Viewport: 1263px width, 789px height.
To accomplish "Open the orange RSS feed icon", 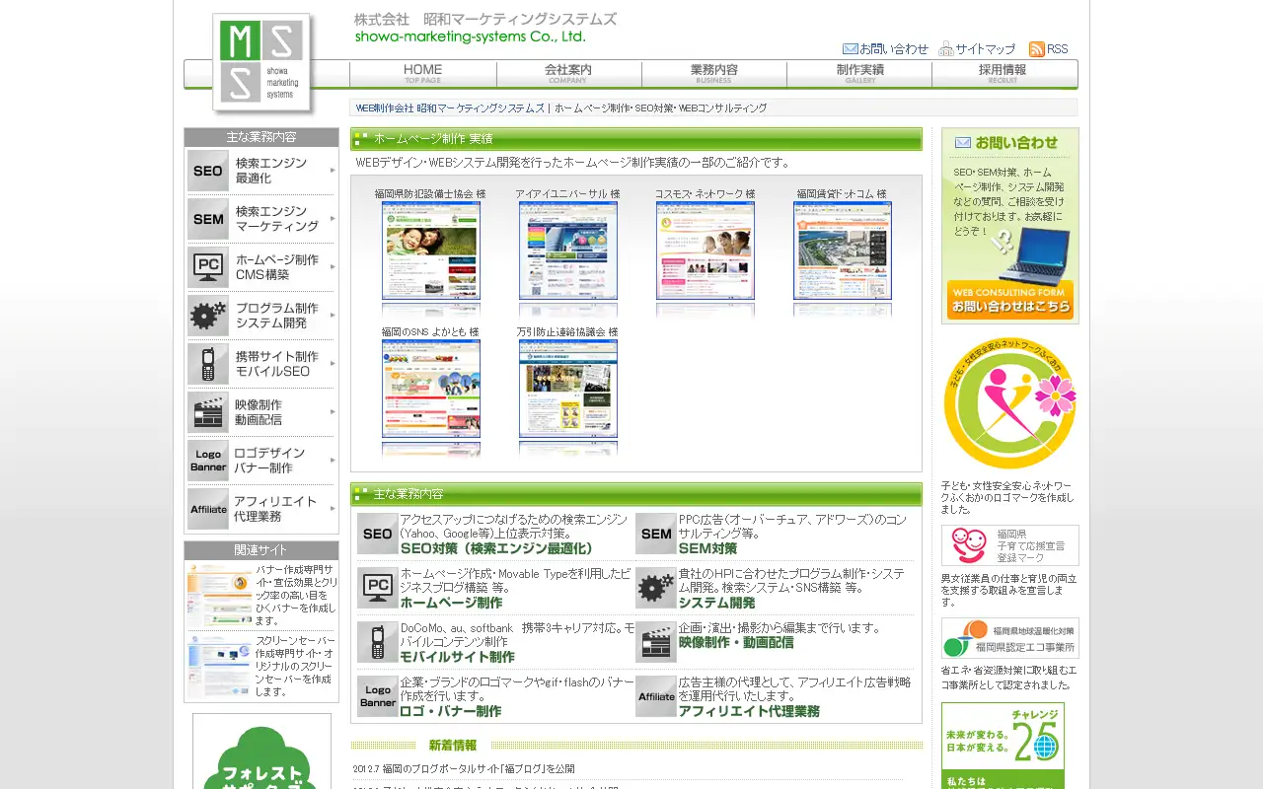I will click(x=1036, y=48).
